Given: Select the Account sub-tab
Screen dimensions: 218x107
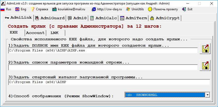Looking at the screenshot, I should [x=35, y=33].
